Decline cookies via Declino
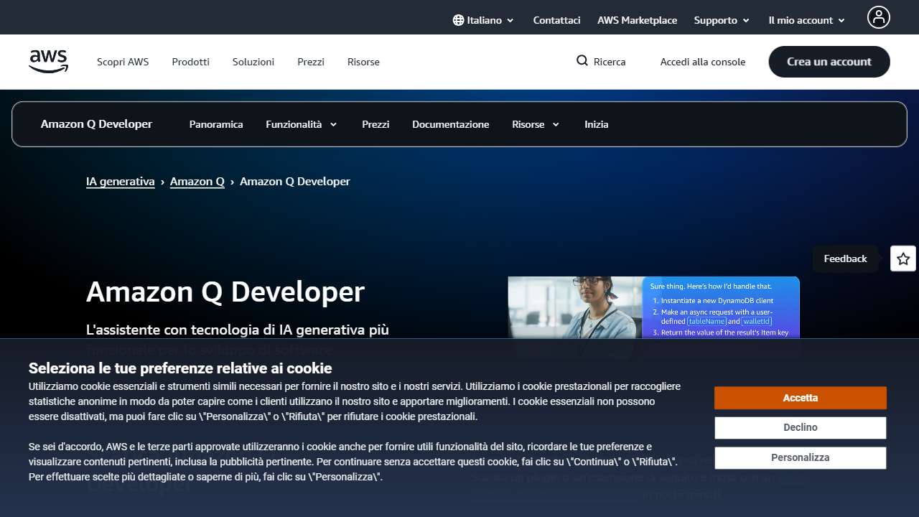 [800, 427]
